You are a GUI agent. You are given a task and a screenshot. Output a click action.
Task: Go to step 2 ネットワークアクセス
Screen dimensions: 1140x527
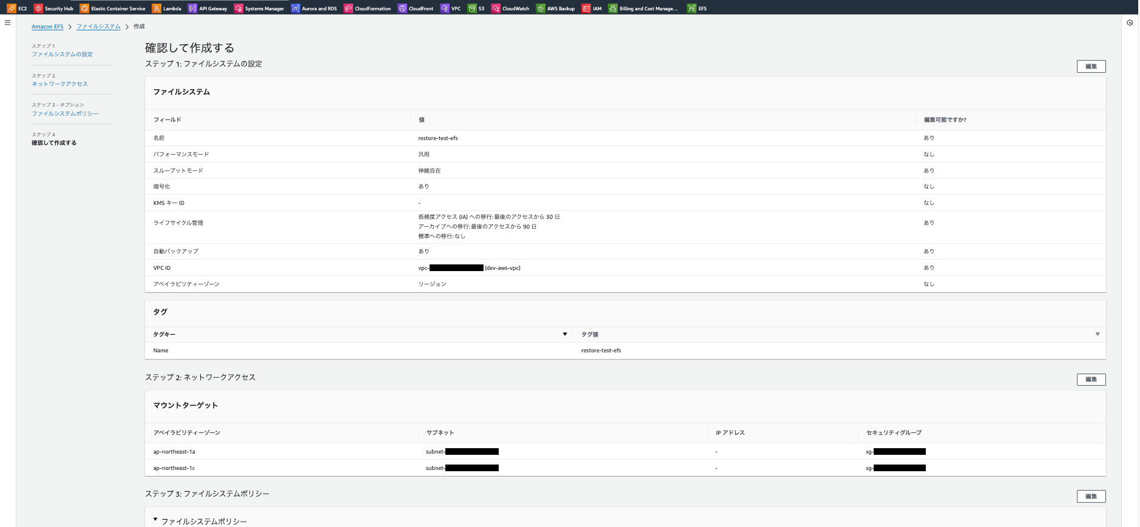click(60, 84)
